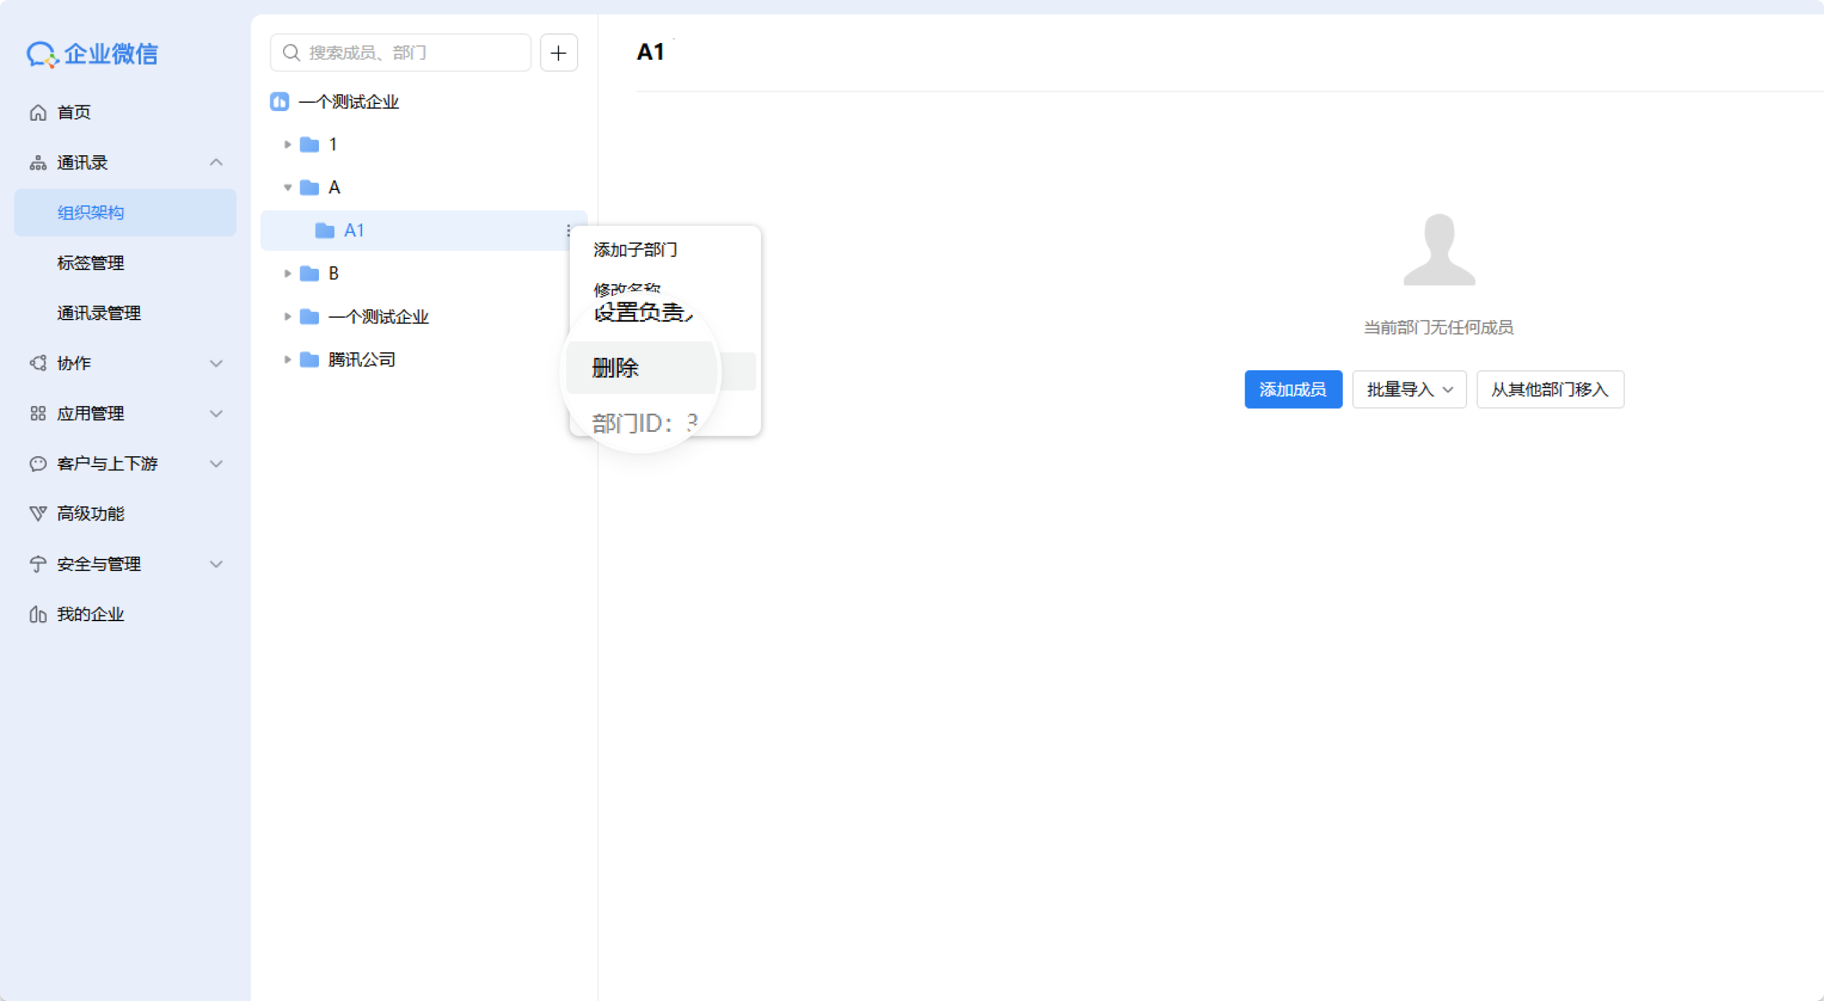This screenshot has height=1001, width=1824.
Task: Expand the 协作 section chevron
Action: (x=216, y=363)
